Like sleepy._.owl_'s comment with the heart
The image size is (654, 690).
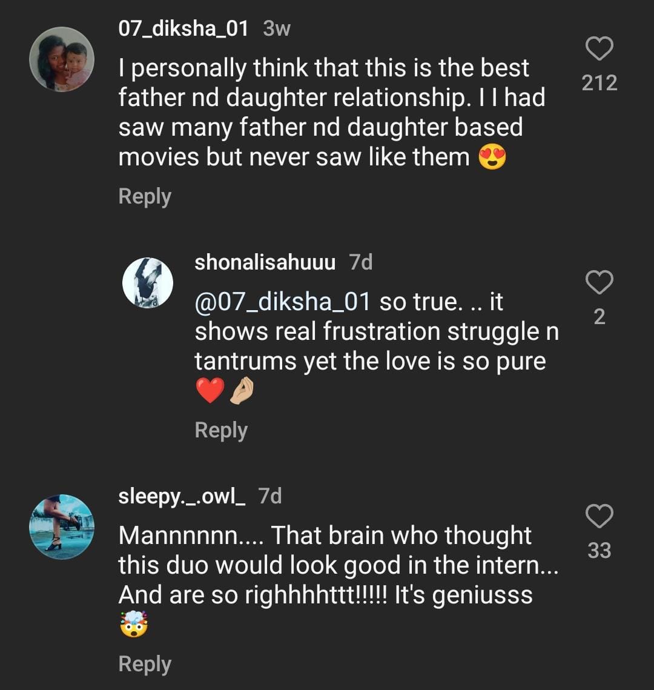(599, 516)
